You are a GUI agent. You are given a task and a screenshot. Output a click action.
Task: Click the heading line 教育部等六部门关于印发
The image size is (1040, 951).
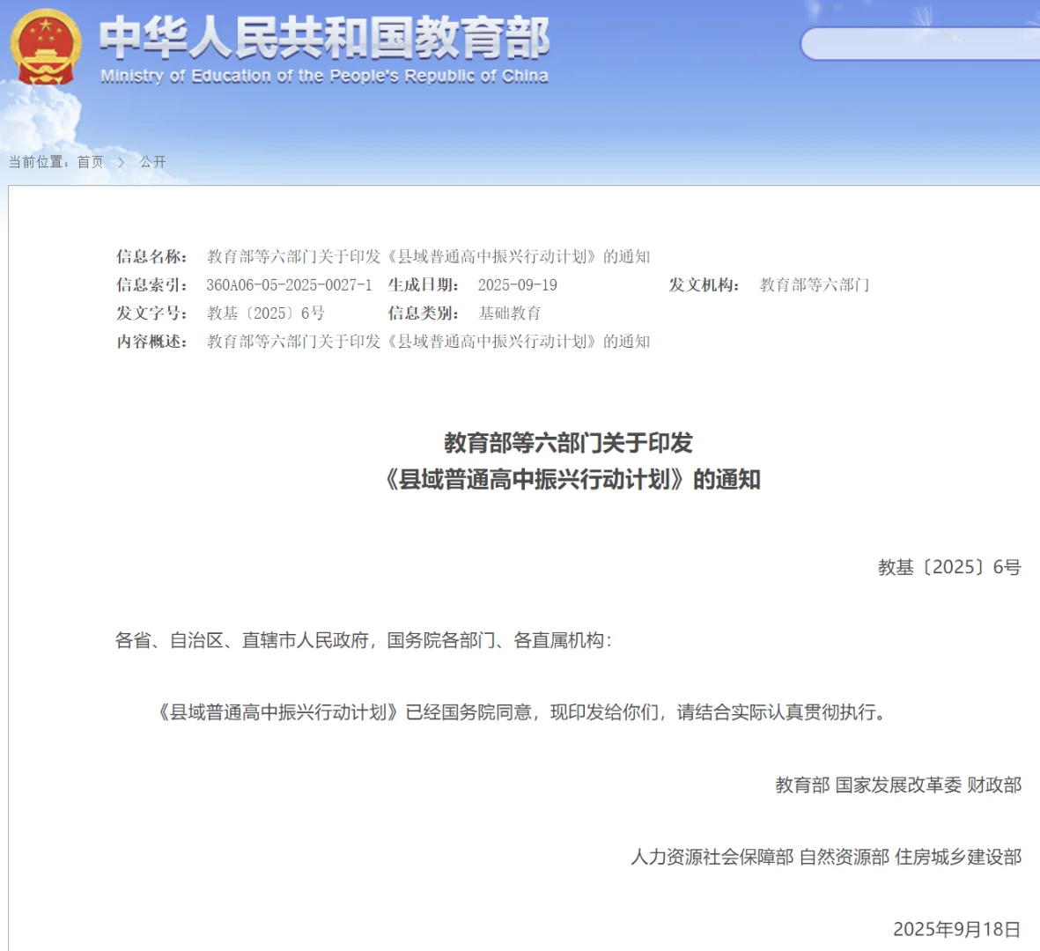(568, 443)
